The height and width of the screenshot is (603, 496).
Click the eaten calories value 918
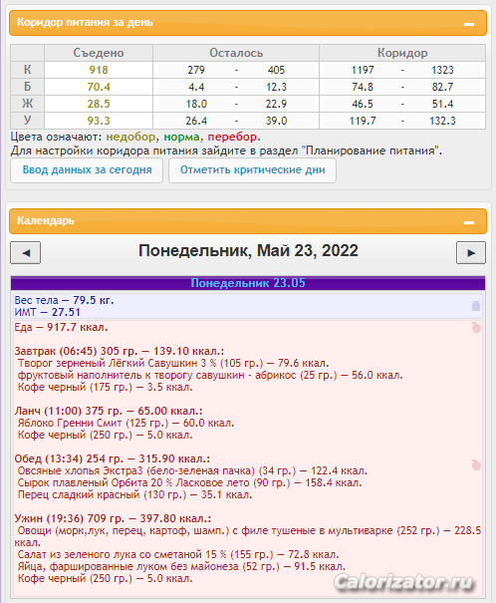click(x=99, y=70)
